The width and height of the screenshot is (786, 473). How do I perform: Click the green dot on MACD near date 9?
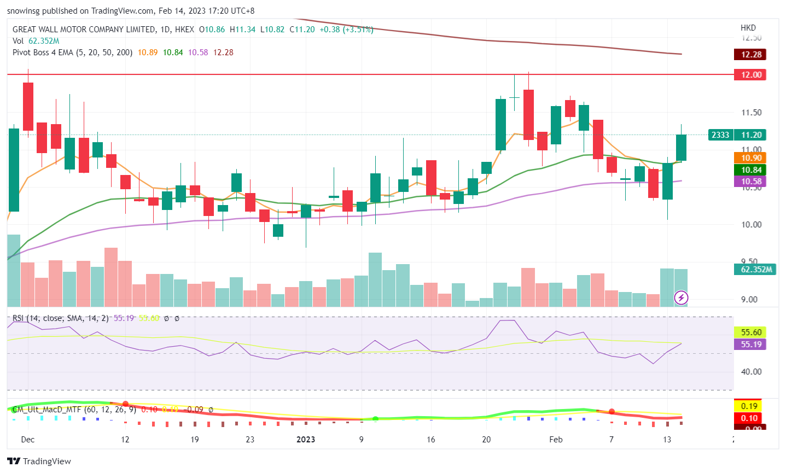[375, 419]
